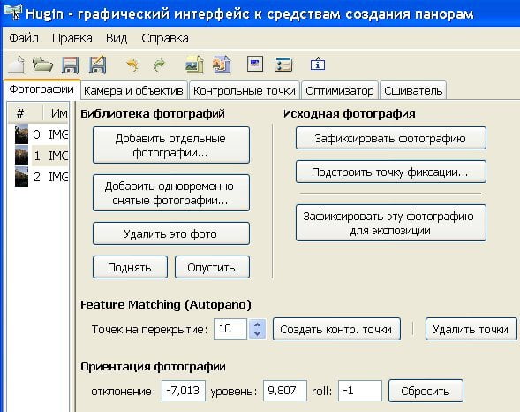This screenshot has height=412, width=520.
Task: Click the Точек на перекрытие value field
Action: point(230,329)
